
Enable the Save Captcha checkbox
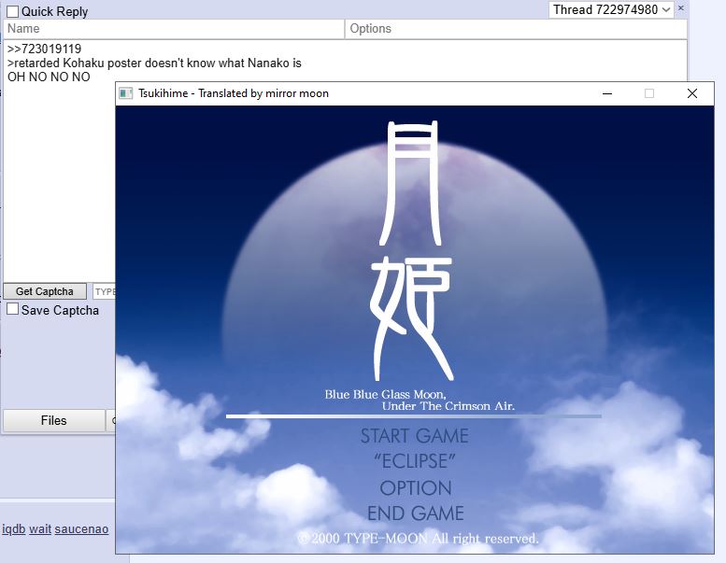(12, 308)
